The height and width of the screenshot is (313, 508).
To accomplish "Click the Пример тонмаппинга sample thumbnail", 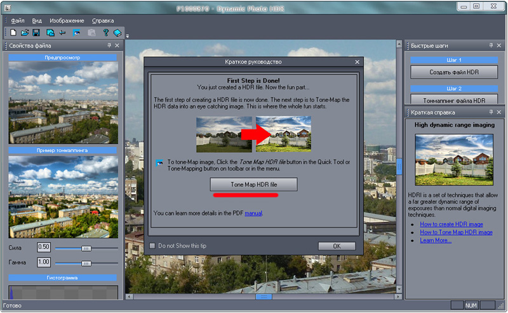I will (x=63, y=196).
